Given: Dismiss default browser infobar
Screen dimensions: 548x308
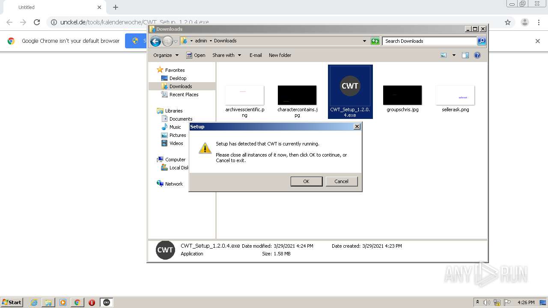Looking at the screenshot, I should click(x=538, y=41).
